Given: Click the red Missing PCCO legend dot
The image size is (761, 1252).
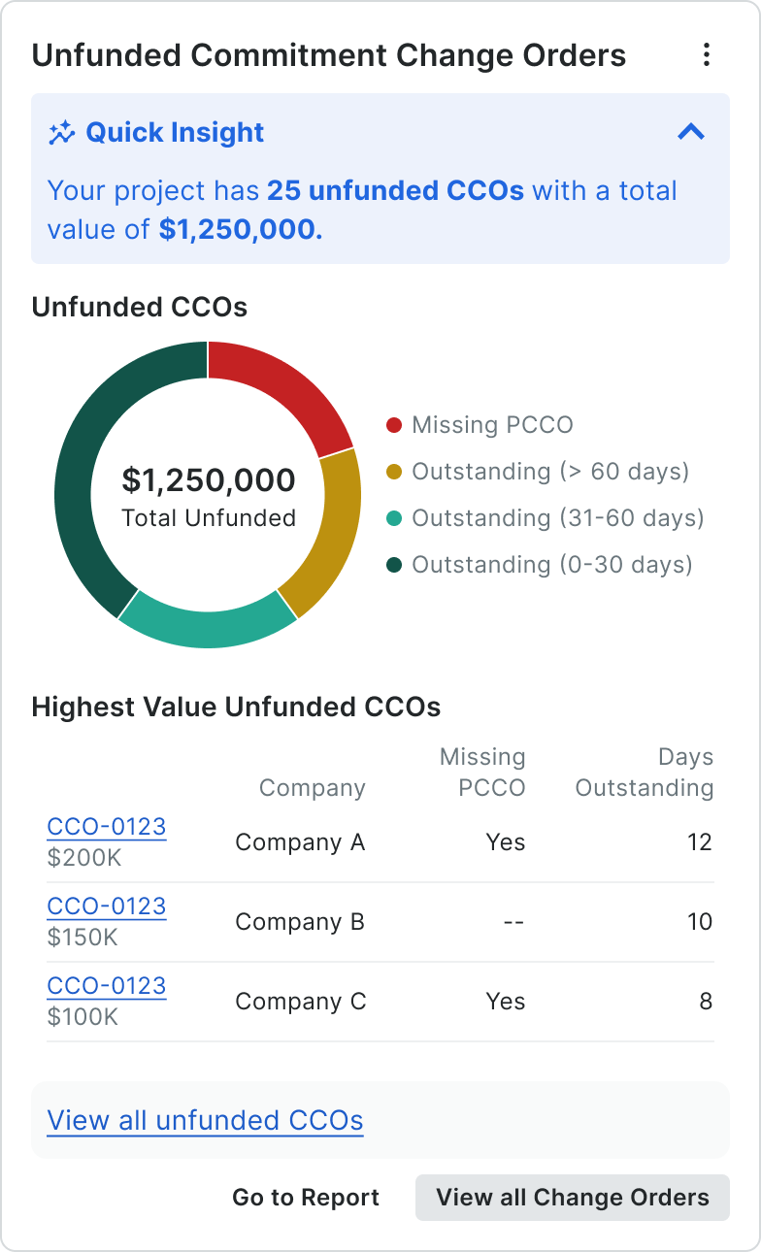Looking at the screenshot, I should [x=394, y=425].
